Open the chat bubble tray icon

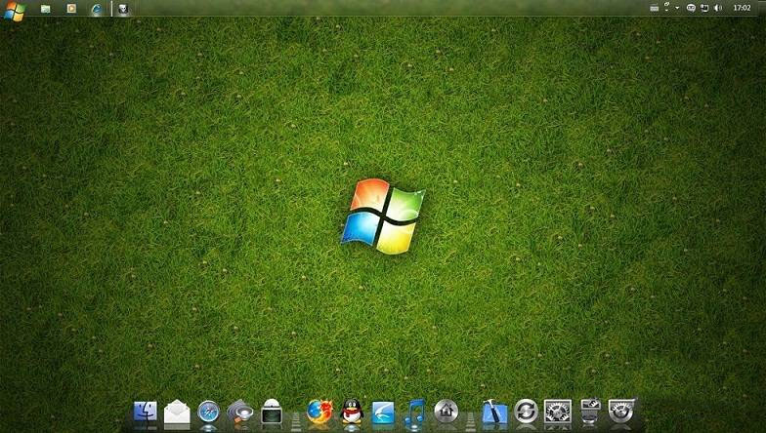click(x=691, y=8)
